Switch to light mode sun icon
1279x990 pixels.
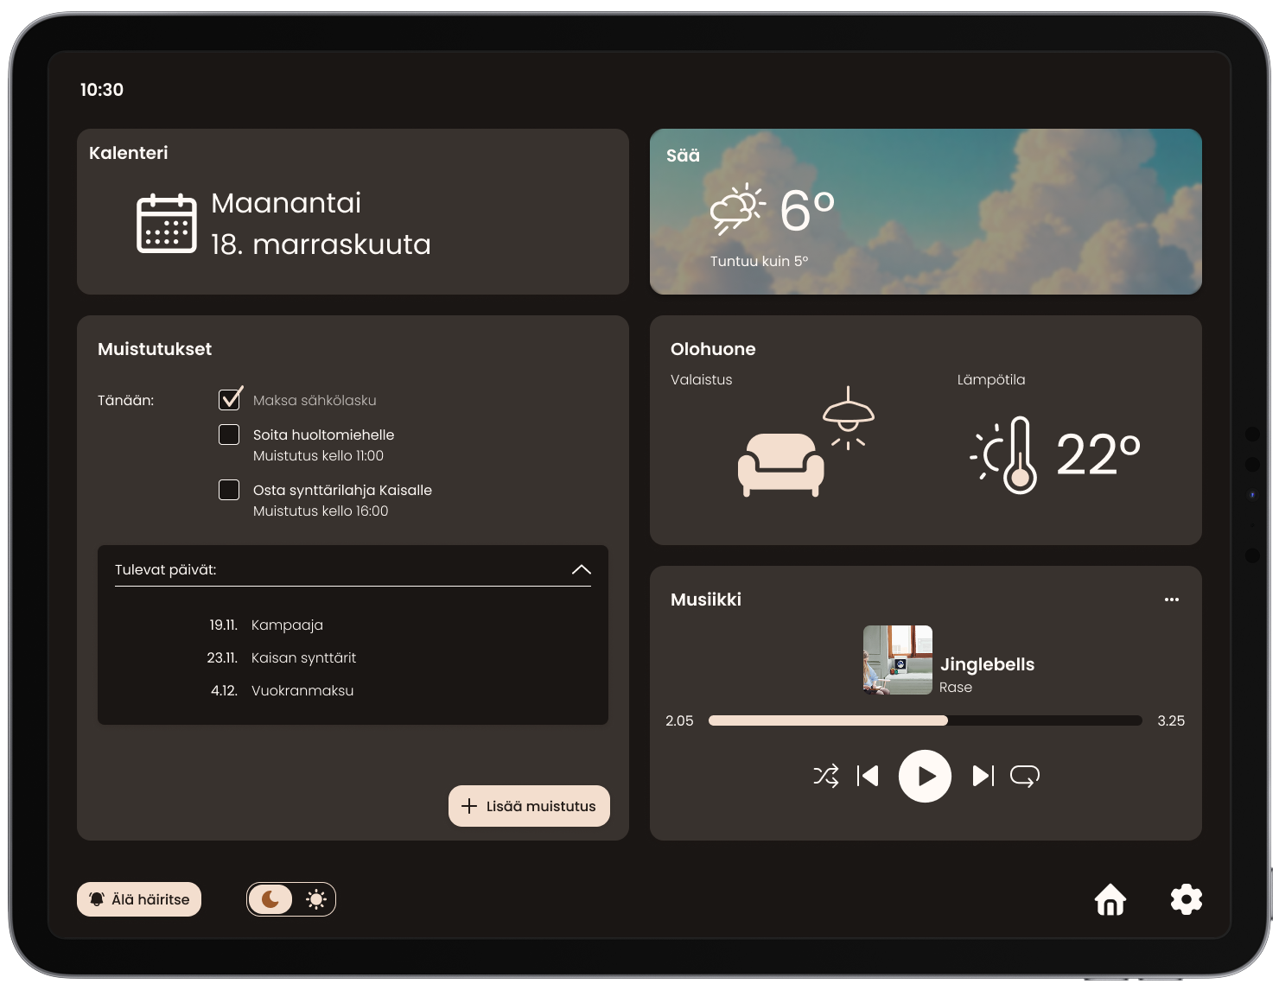click(316, 899)
